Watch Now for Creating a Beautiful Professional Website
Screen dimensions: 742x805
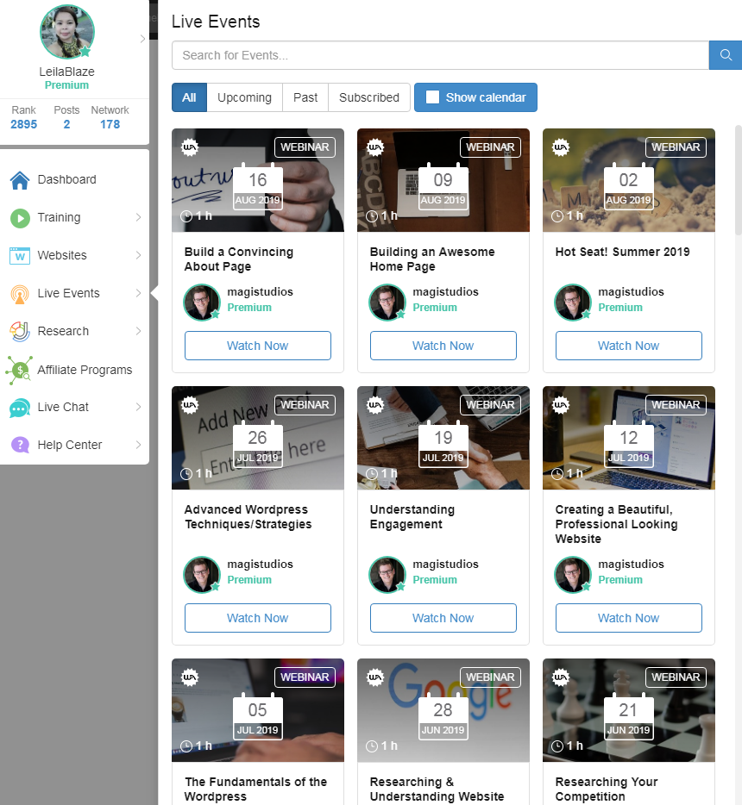coord(628,618)
